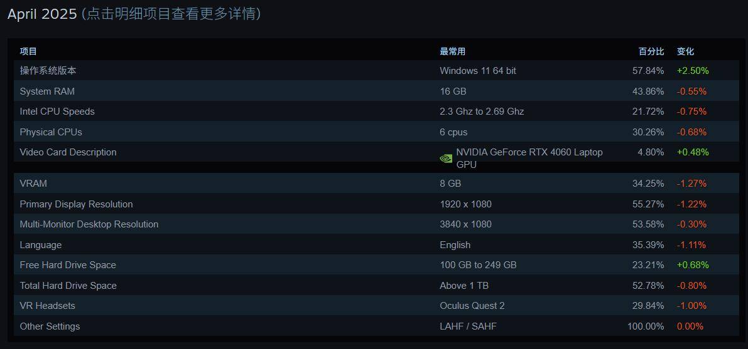Open the Other Settings row

click(376, 326)
